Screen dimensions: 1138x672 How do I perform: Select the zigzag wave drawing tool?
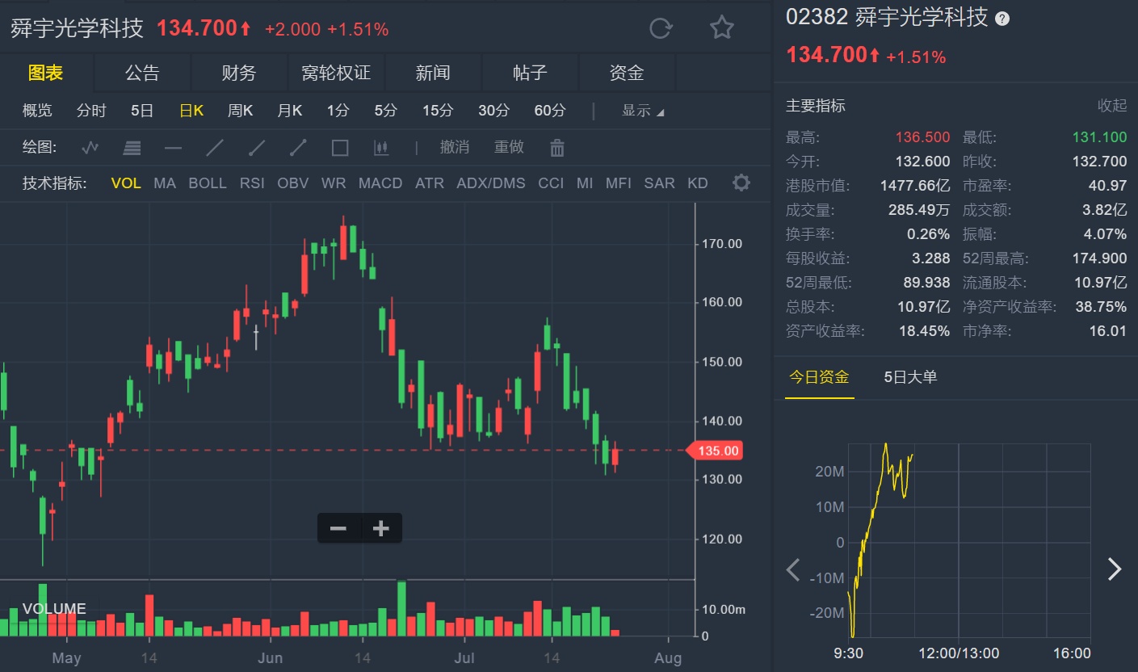coord(90,148)
